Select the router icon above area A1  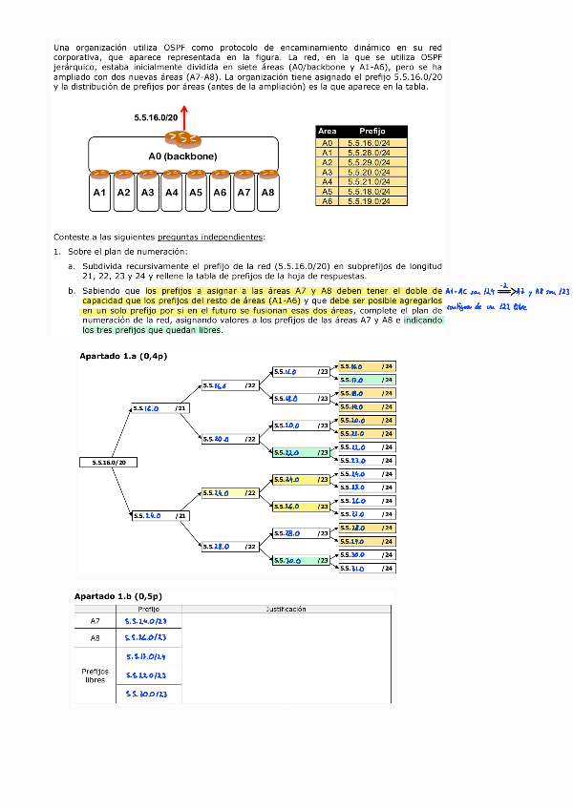tap(99, 175)
